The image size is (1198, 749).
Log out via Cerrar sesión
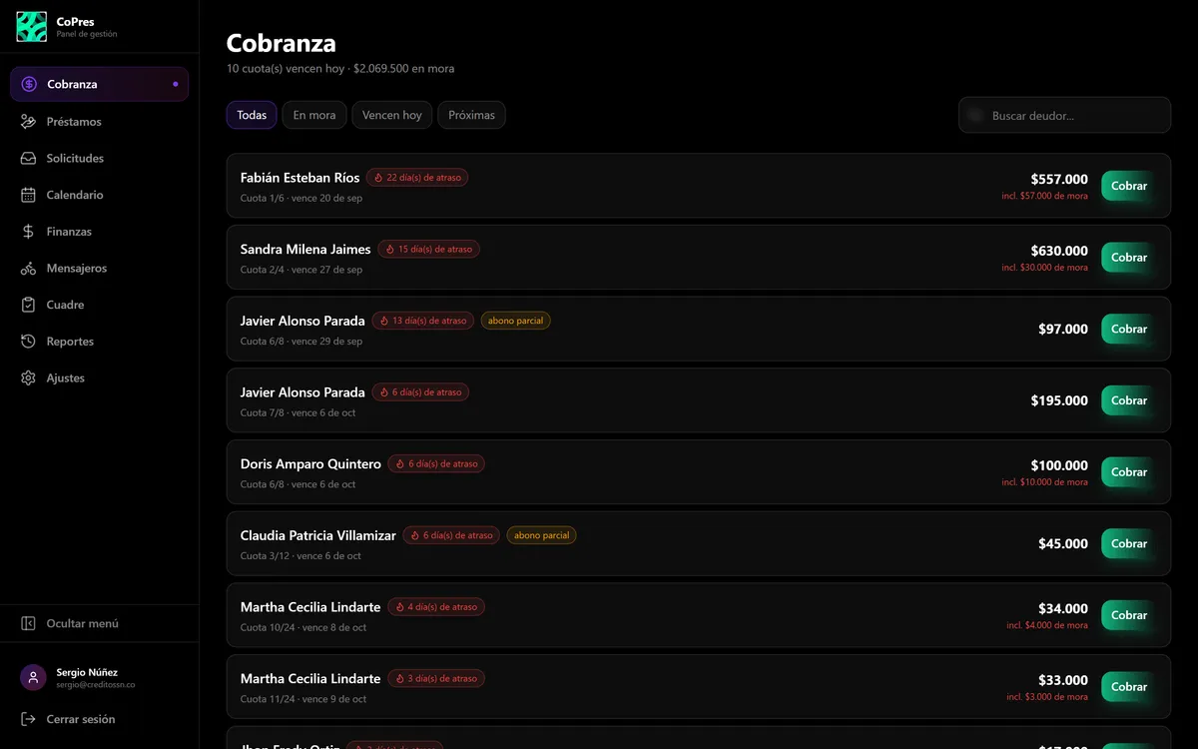100,720
